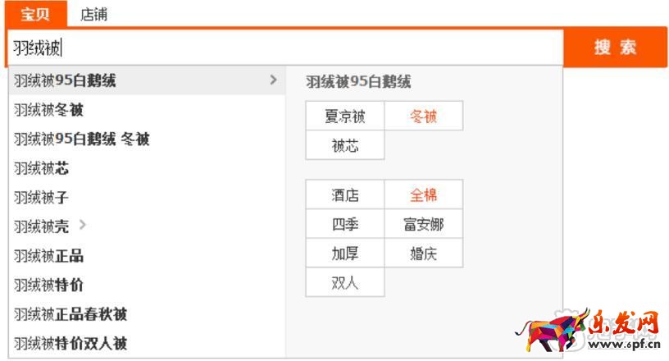
Task: Choose the 被芯 filter option
Action: (x=345, y=146)
